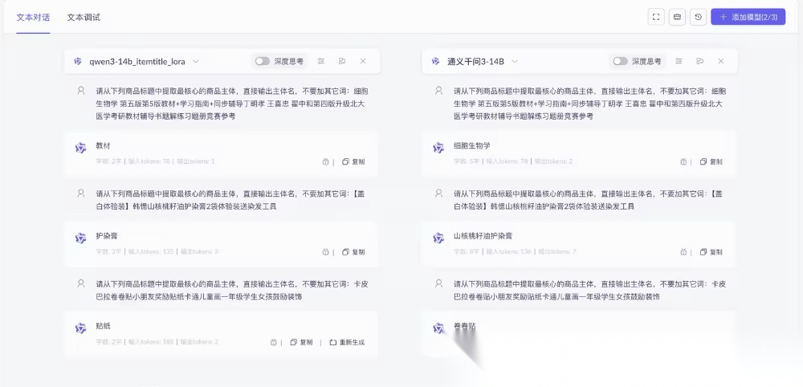
Task: Click the 输出tokens: 3 stat under 护染膏
Action: pyautogui.click(x=198, y=252)
